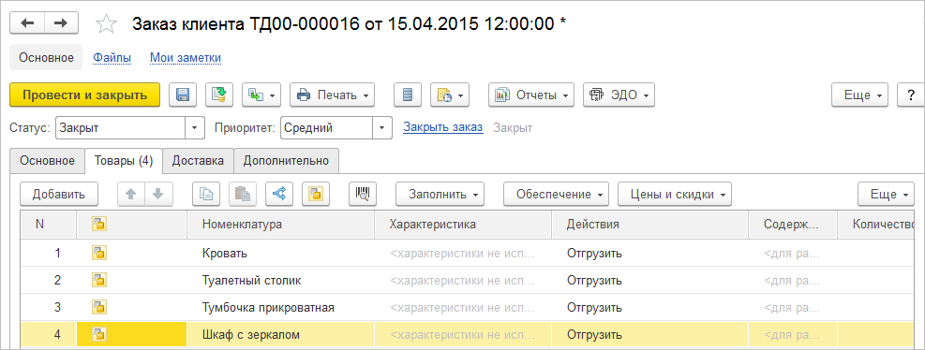Click lock icon in Тумбочка прикроватная row
Screen dimensions: 925x350
point(98,308)
